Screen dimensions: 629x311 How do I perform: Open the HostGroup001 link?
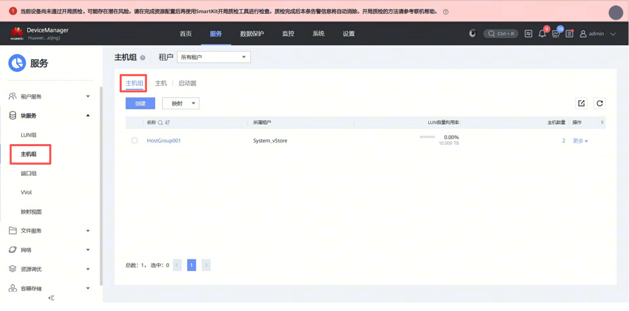tap(164, 141)
